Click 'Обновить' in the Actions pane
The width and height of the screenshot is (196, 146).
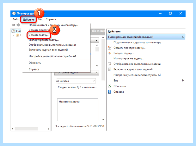(x=119, y=86)
